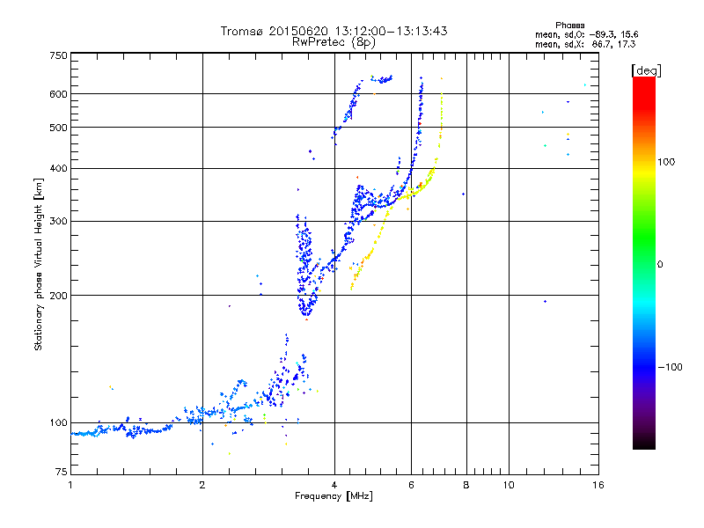Click the black bottom of the color bar

click(x=644, y=443)
